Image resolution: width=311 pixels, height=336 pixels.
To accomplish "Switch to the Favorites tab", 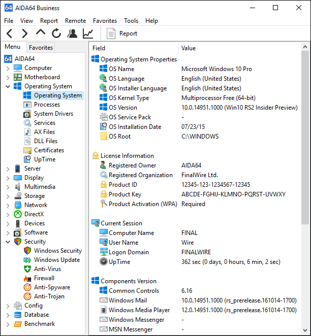I will pos(41,48).
